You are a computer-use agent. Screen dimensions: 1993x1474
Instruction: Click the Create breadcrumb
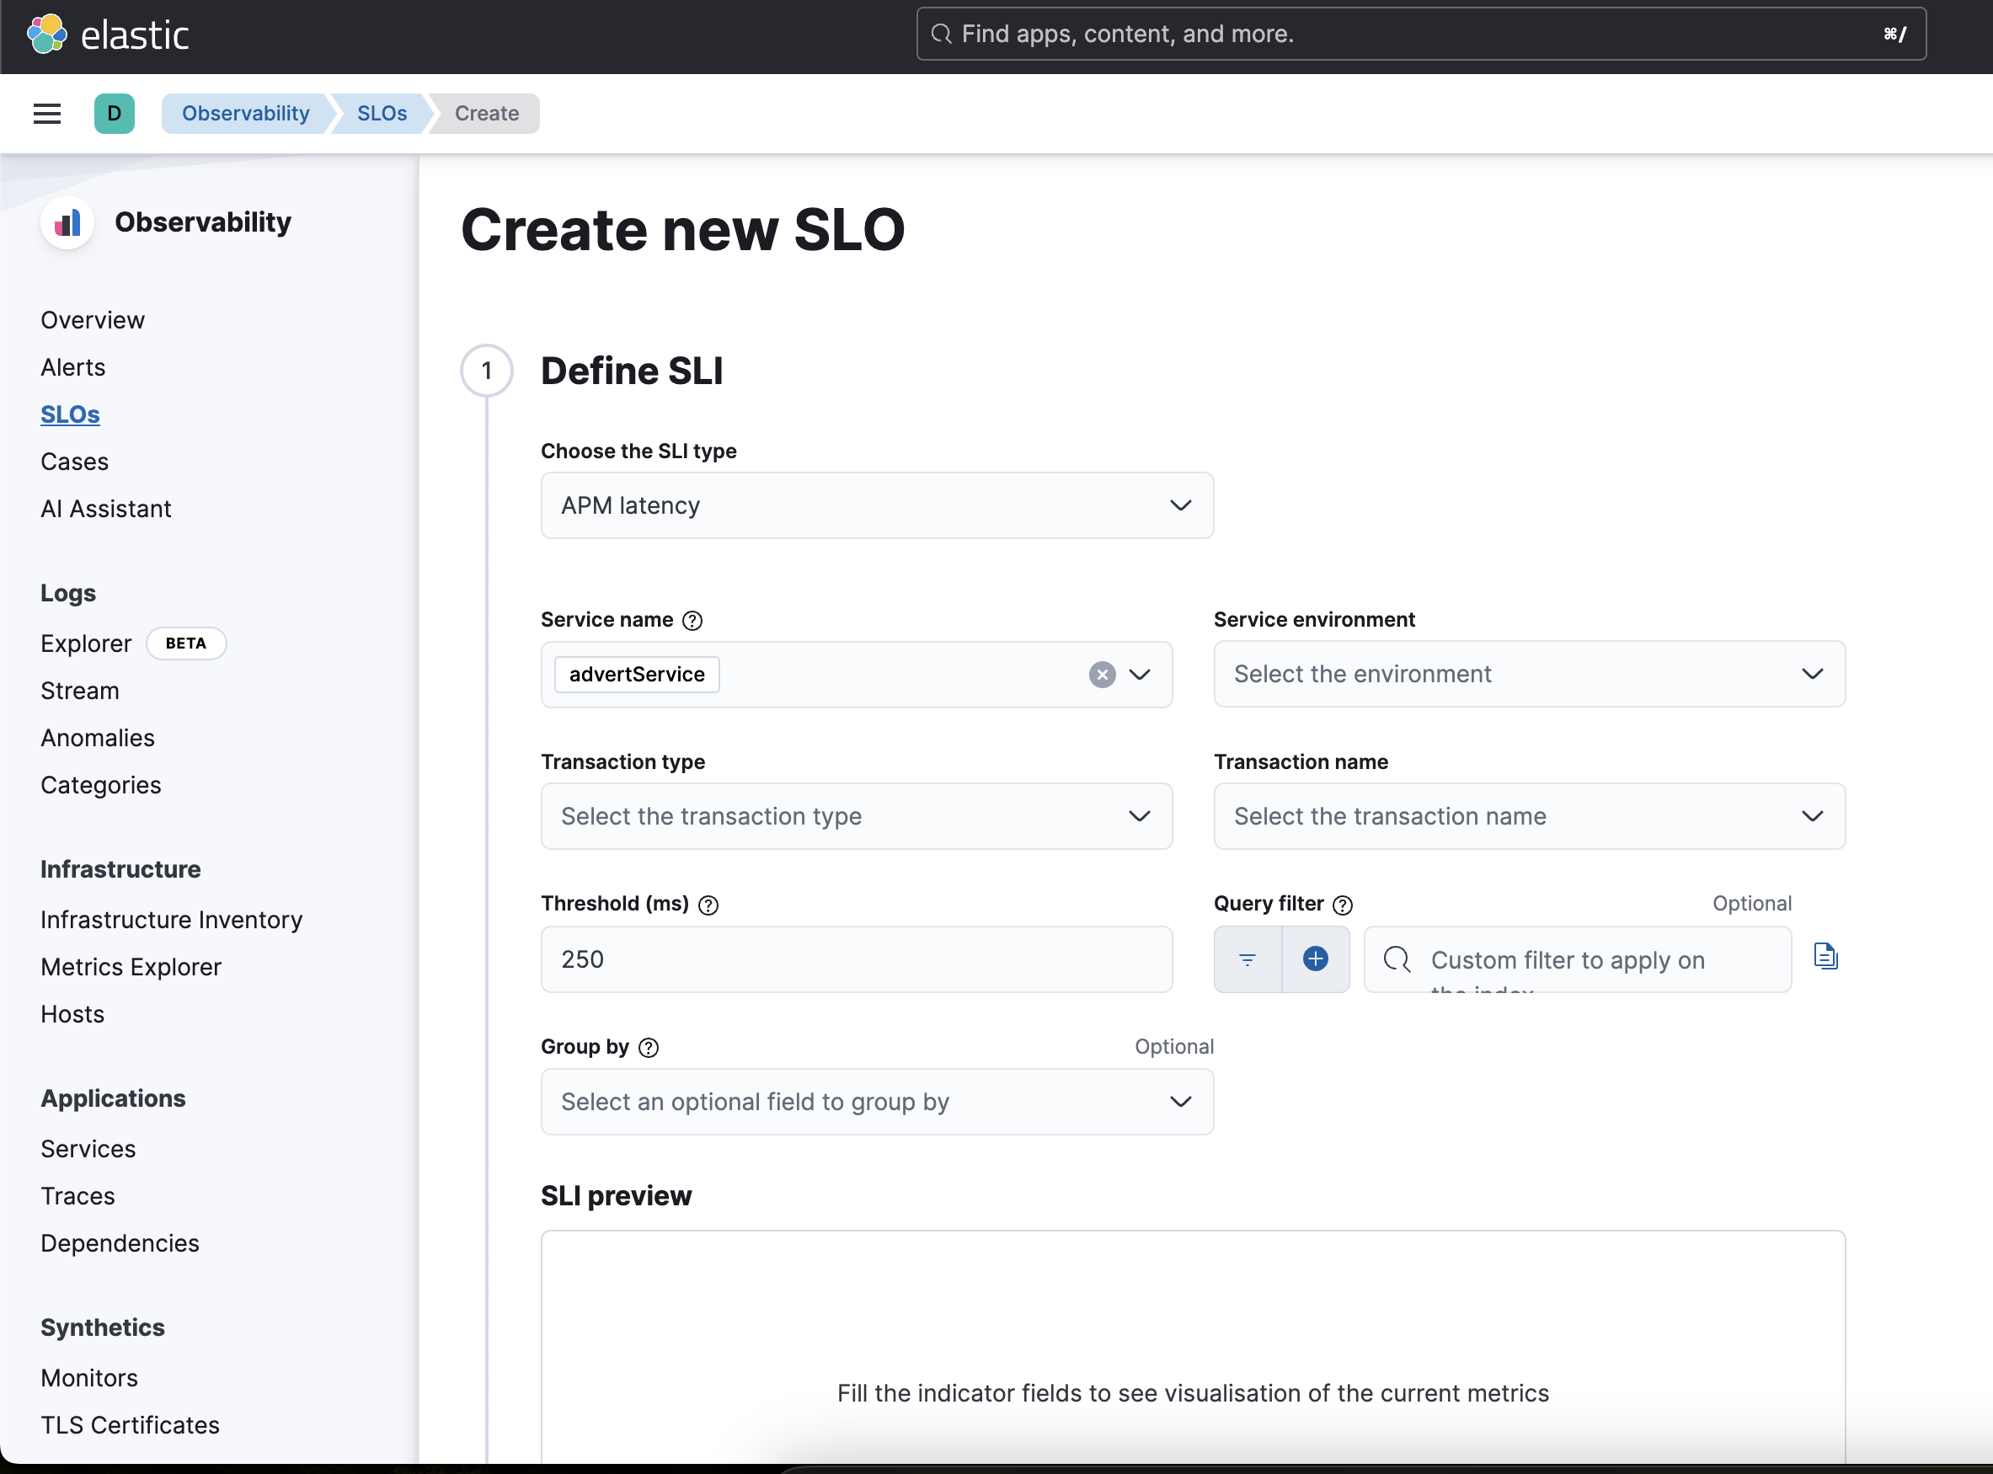tap(486, 114)
